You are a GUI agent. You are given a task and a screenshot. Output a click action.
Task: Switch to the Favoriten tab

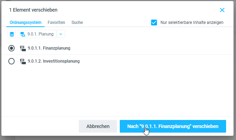56,23
